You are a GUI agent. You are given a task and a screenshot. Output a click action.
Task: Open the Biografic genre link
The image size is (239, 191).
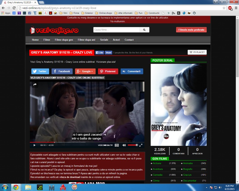click(188, 169)
